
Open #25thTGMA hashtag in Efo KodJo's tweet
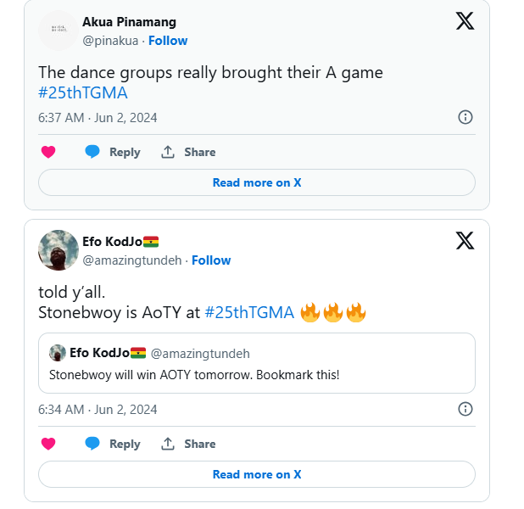[x=249, y=313]
